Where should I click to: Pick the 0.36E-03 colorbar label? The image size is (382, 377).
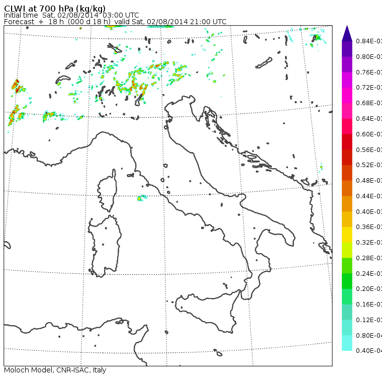tap(369, 227)
